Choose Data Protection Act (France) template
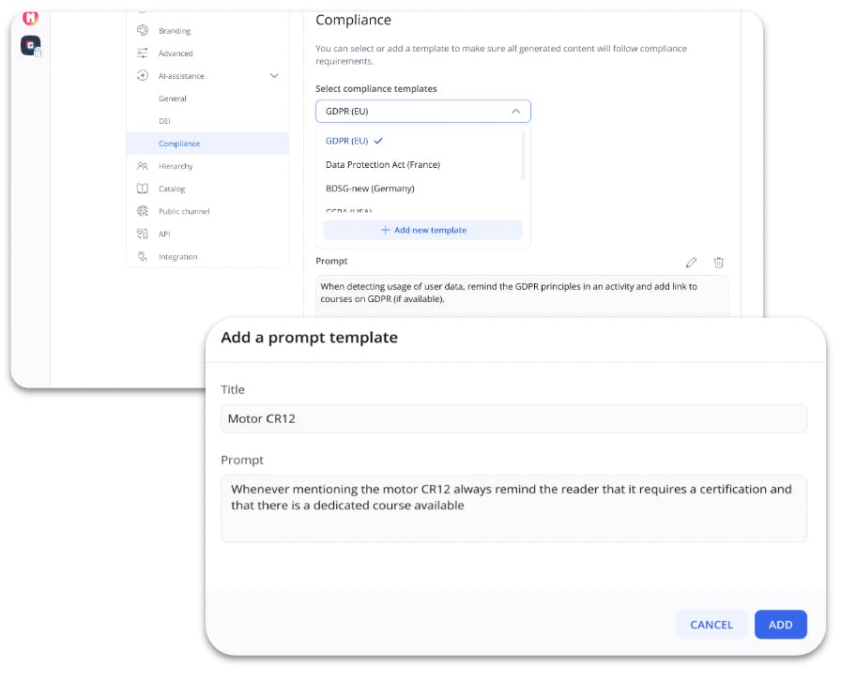 [x=382, y=165]
